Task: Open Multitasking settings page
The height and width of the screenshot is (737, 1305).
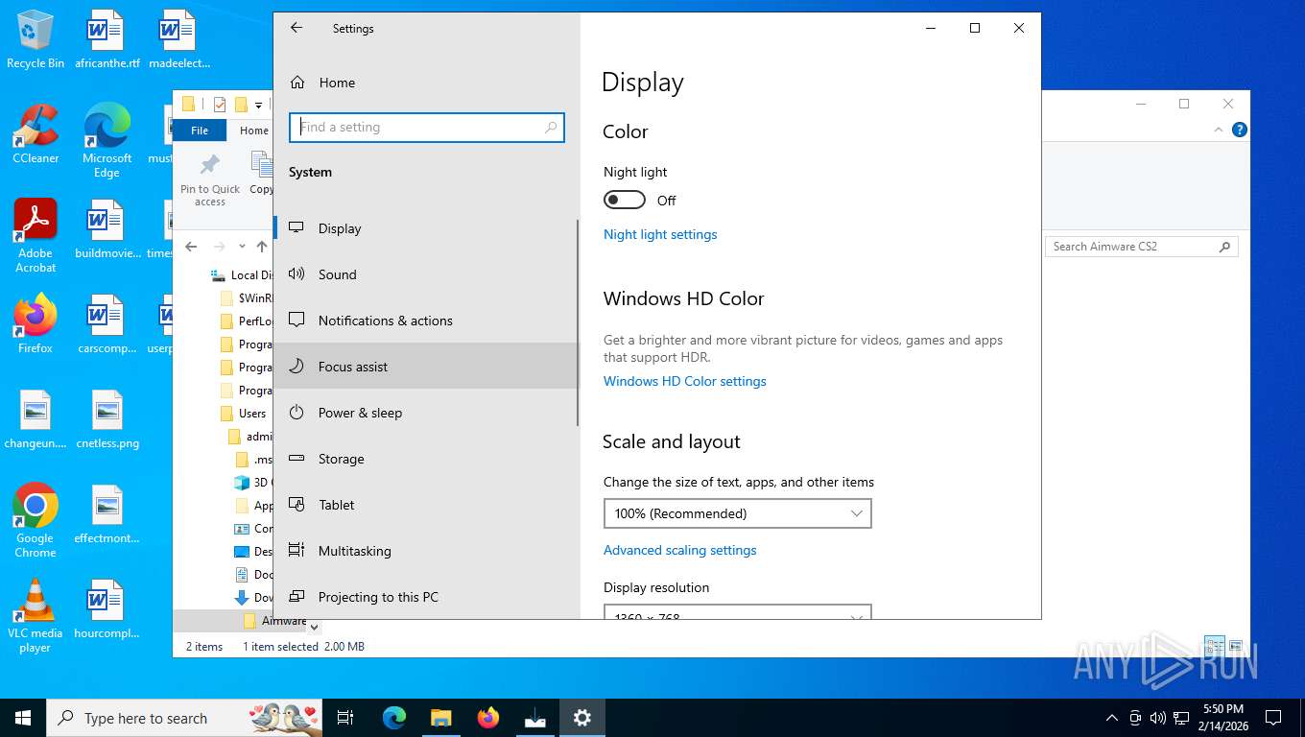Action: click(354, 551)
